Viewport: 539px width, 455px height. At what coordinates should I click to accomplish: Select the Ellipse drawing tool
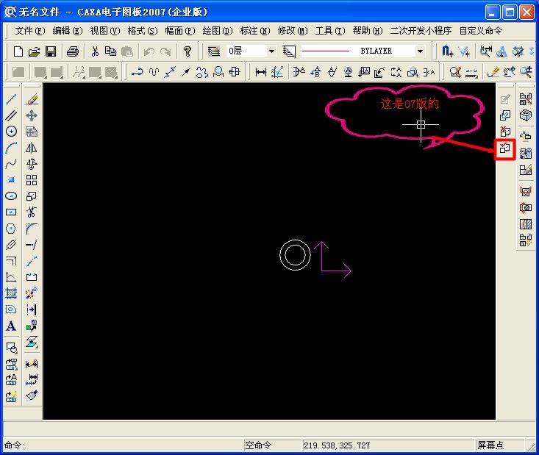(x=11, y=196)
